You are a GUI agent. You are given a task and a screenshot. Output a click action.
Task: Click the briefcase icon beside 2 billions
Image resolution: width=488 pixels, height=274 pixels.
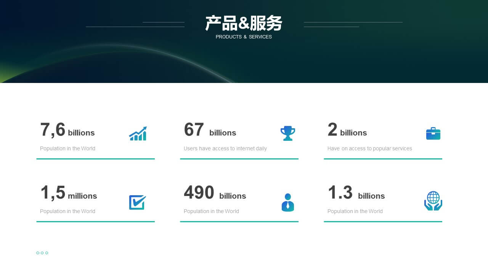coord(433,134)
